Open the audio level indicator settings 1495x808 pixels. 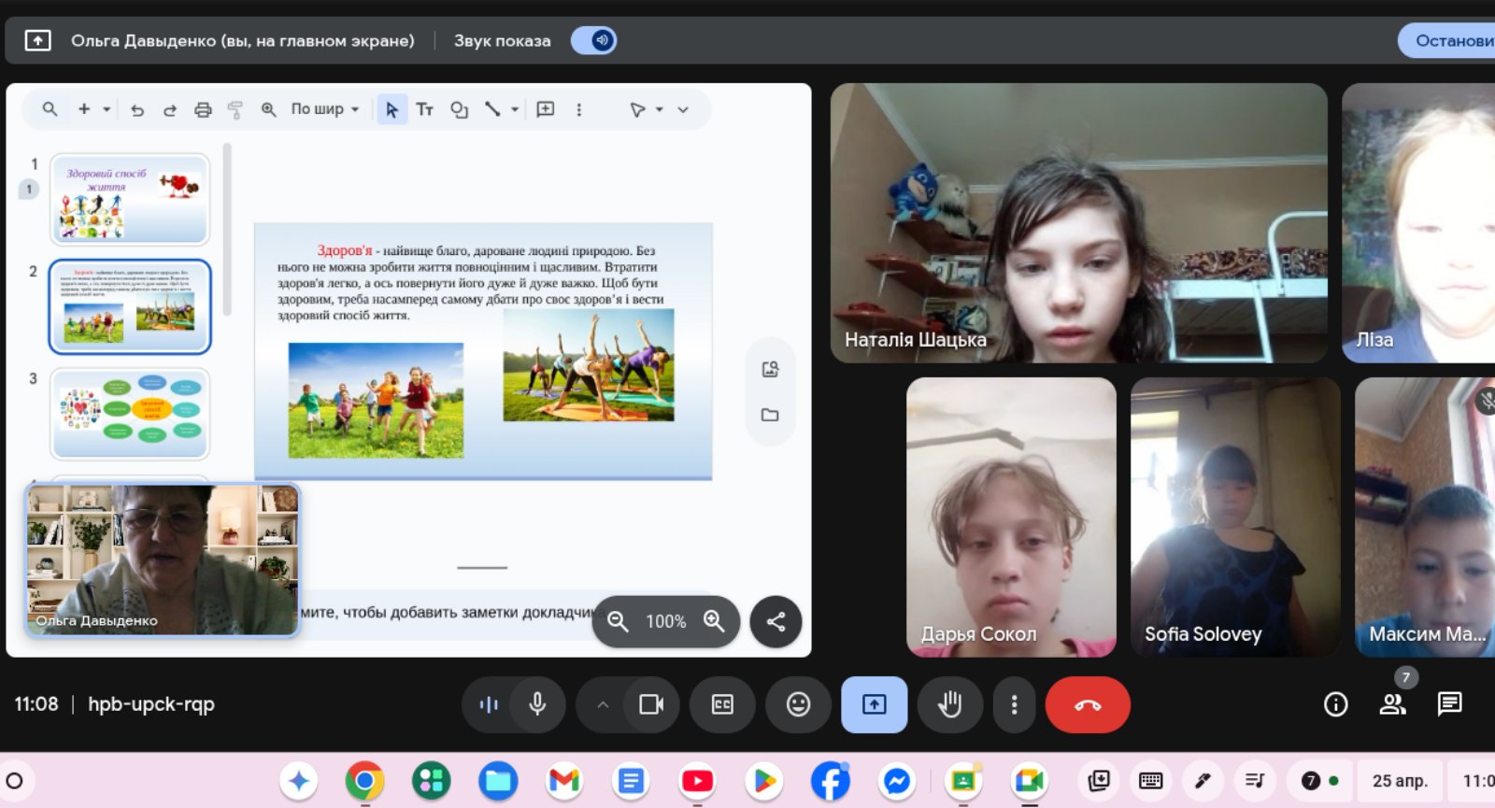tap(489, 704)
